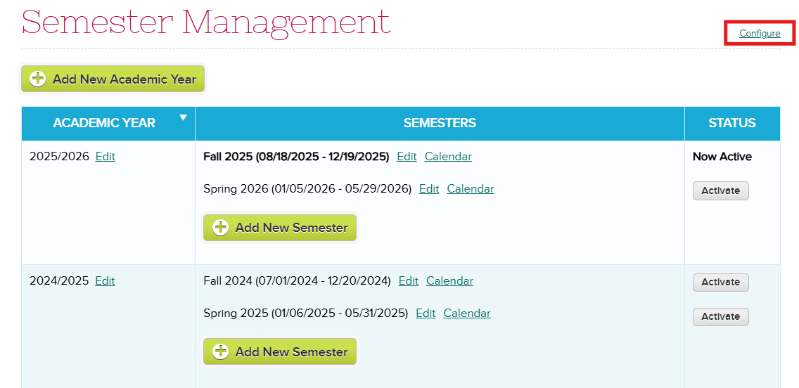The image size is (799, 388).
Task: Click the plus icon in 2025/2026 Add New Semester
Action: tap(220, 227)
